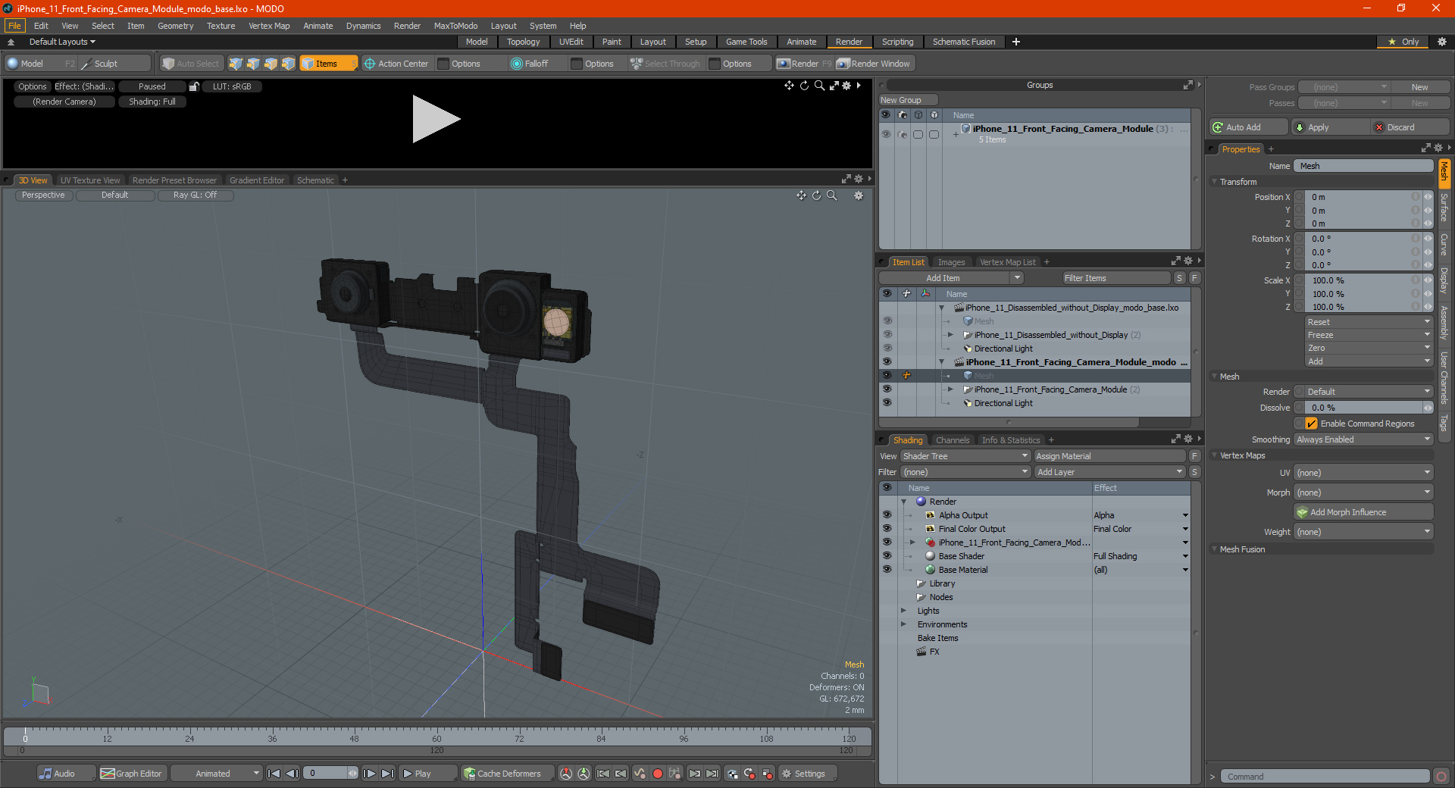The image size is (1455, 788).
Task: Open Graph Editor from the timeline bar
Action: click(131, 774)
